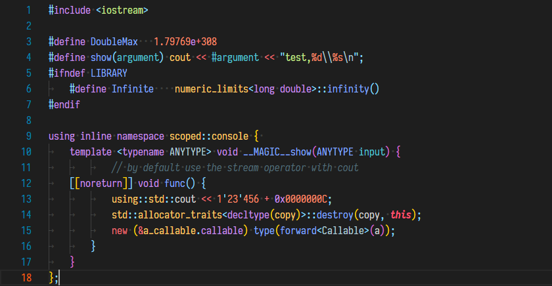This screenshot has width=552, height=286.
Task: Click the #endif directive
Action: 64,105
